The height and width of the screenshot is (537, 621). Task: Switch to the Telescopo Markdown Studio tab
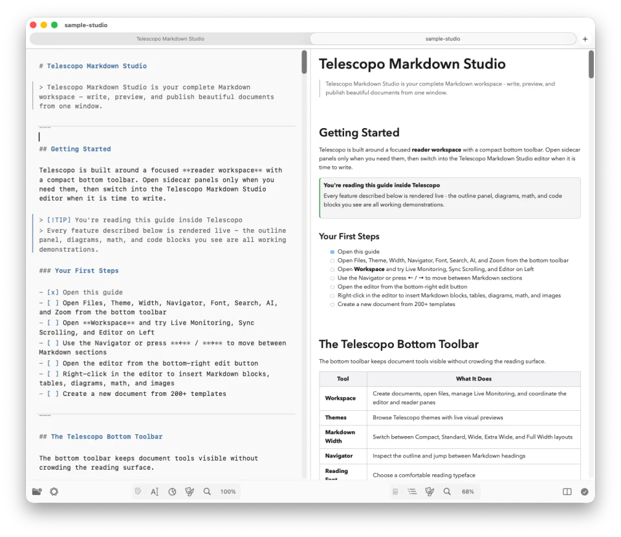coord(170,39)
